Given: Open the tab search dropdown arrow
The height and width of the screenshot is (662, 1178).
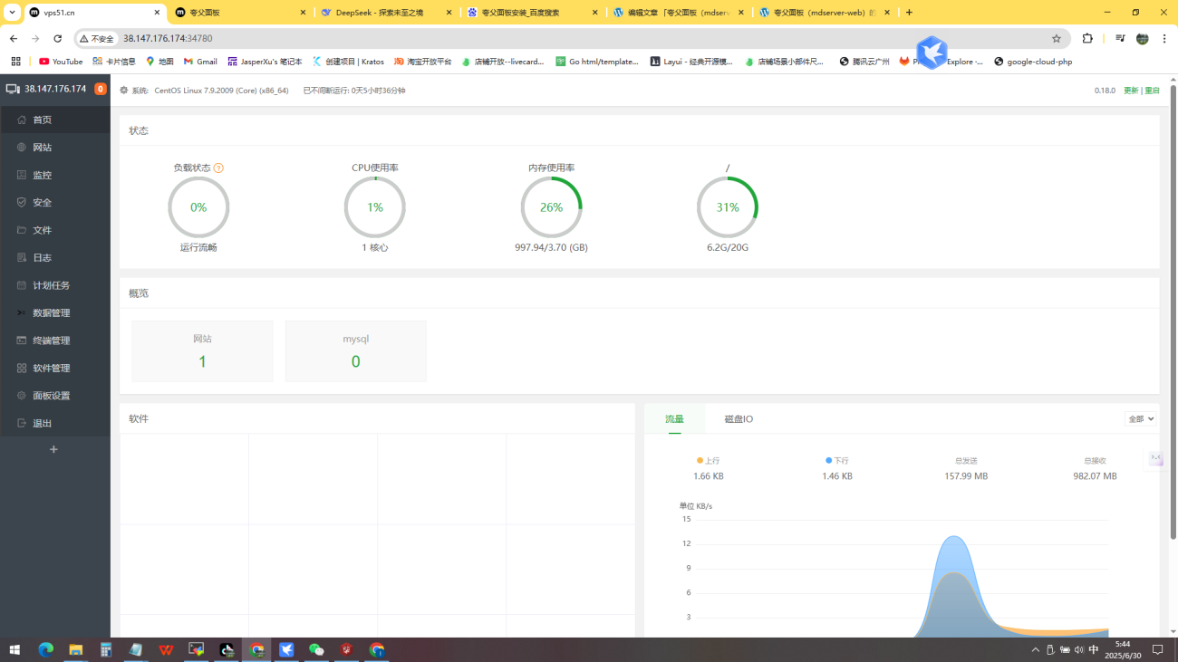Looking at the screenshot, I should pos(12,13).
